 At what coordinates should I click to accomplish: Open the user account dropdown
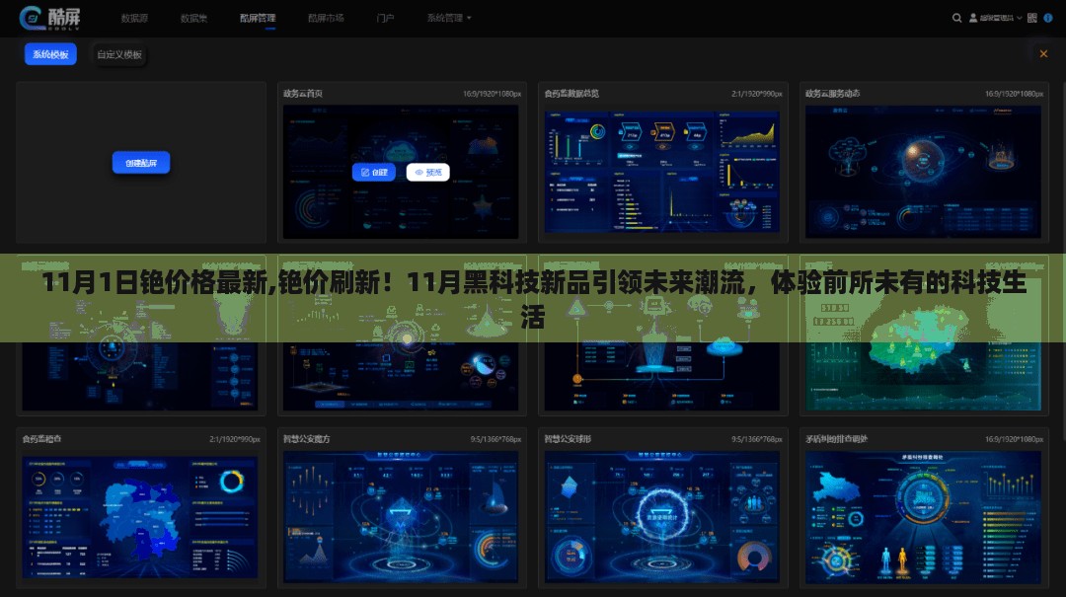coord(994,18)
